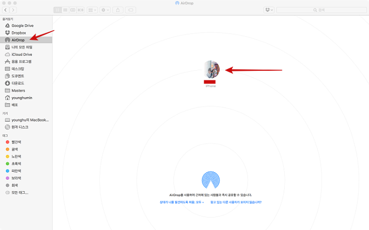Open younghumin home folder in sidebar

pyautogui.click(x=26, y=98)
